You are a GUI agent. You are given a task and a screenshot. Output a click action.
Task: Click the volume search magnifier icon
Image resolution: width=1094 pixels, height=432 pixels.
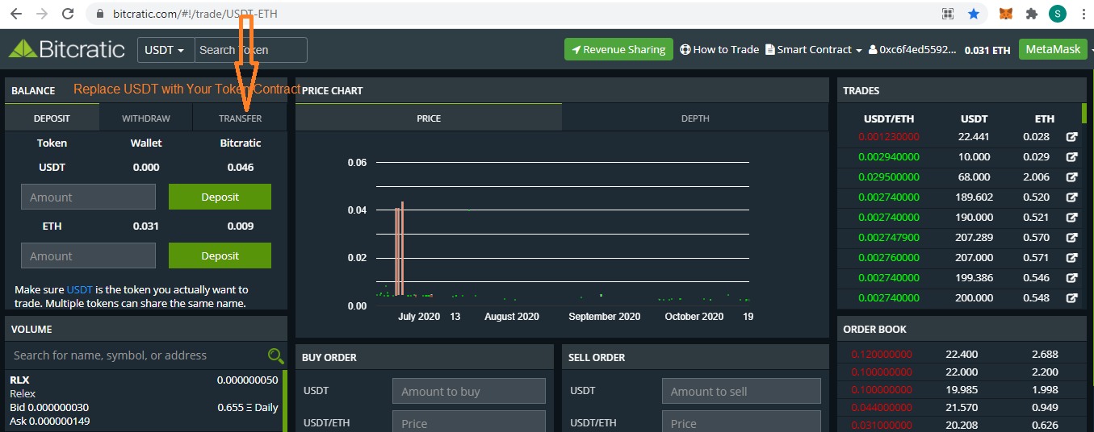coord(275,355)
